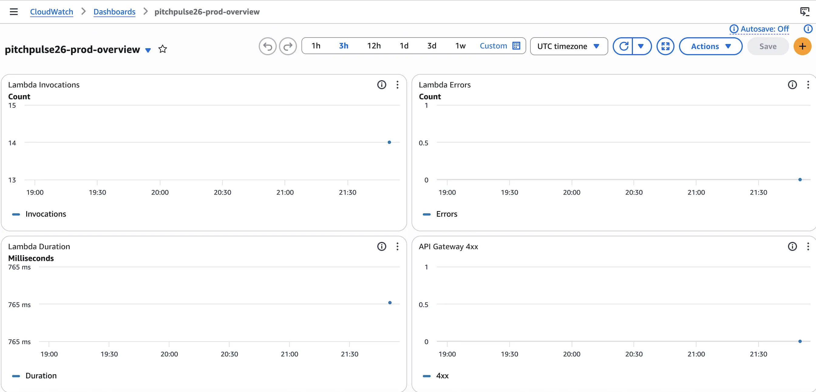
Task: Open Custom time range picker
Action: pyautogui.click(x=500, y=46)
